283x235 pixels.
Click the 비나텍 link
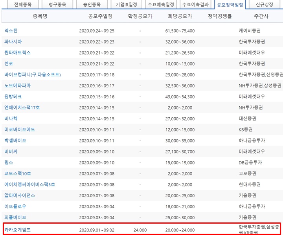(11, 118)
